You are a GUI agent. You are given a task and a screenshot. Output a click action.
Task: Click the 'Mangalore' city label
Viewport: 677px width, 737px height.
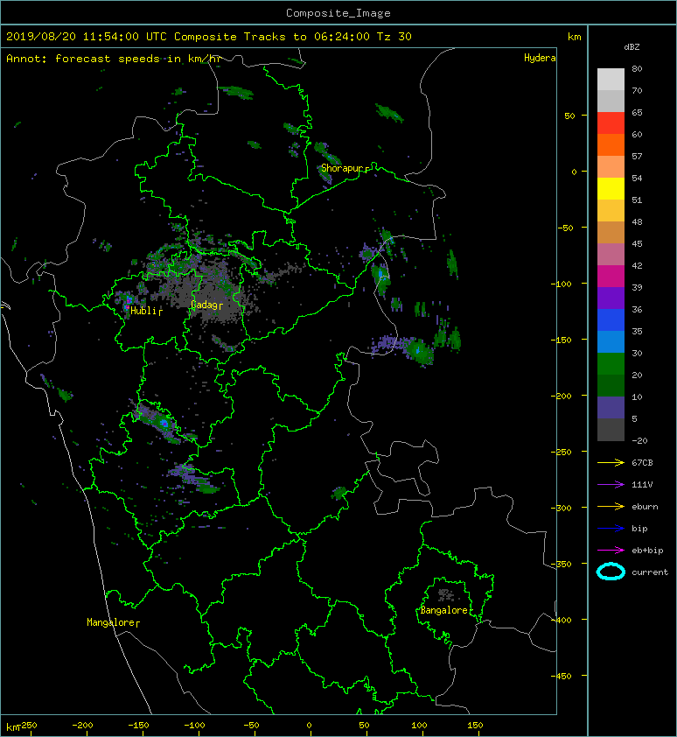coord(110,622)
